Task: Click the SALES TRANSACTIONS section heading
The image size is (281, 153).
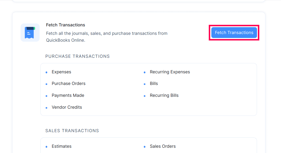Action: 72,131
